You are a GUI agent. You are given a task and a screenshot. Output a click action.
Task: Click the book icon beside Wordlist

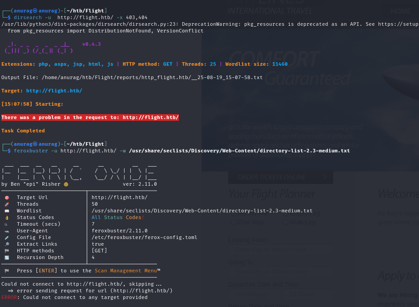[7, 211]
